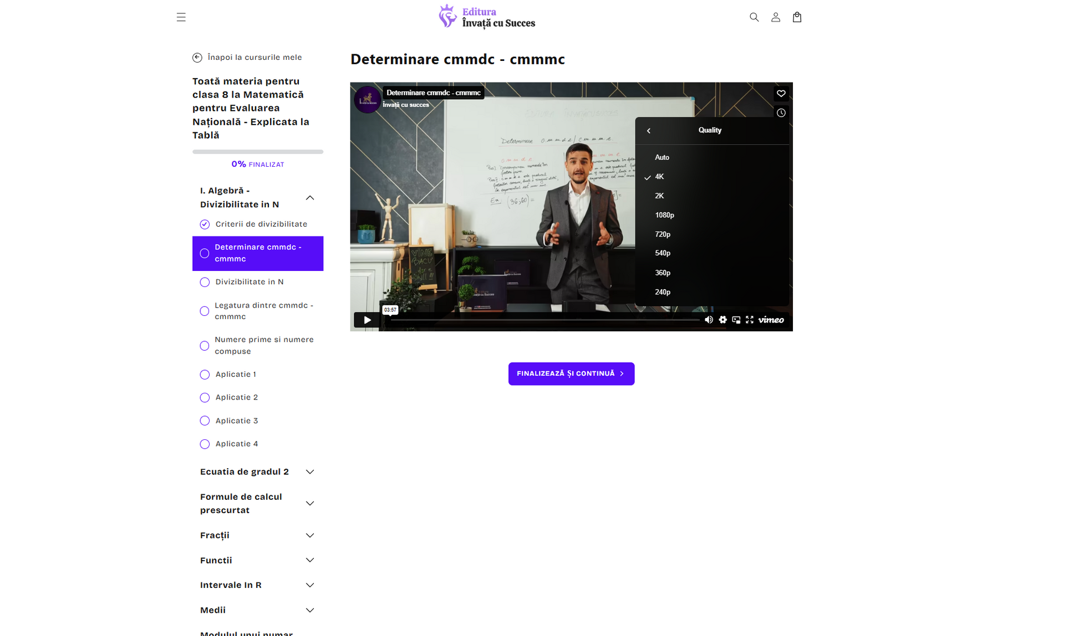Screen dimensions: 1079x636
Task: Enable picture-in-picture mode
Action: (736, 320)
